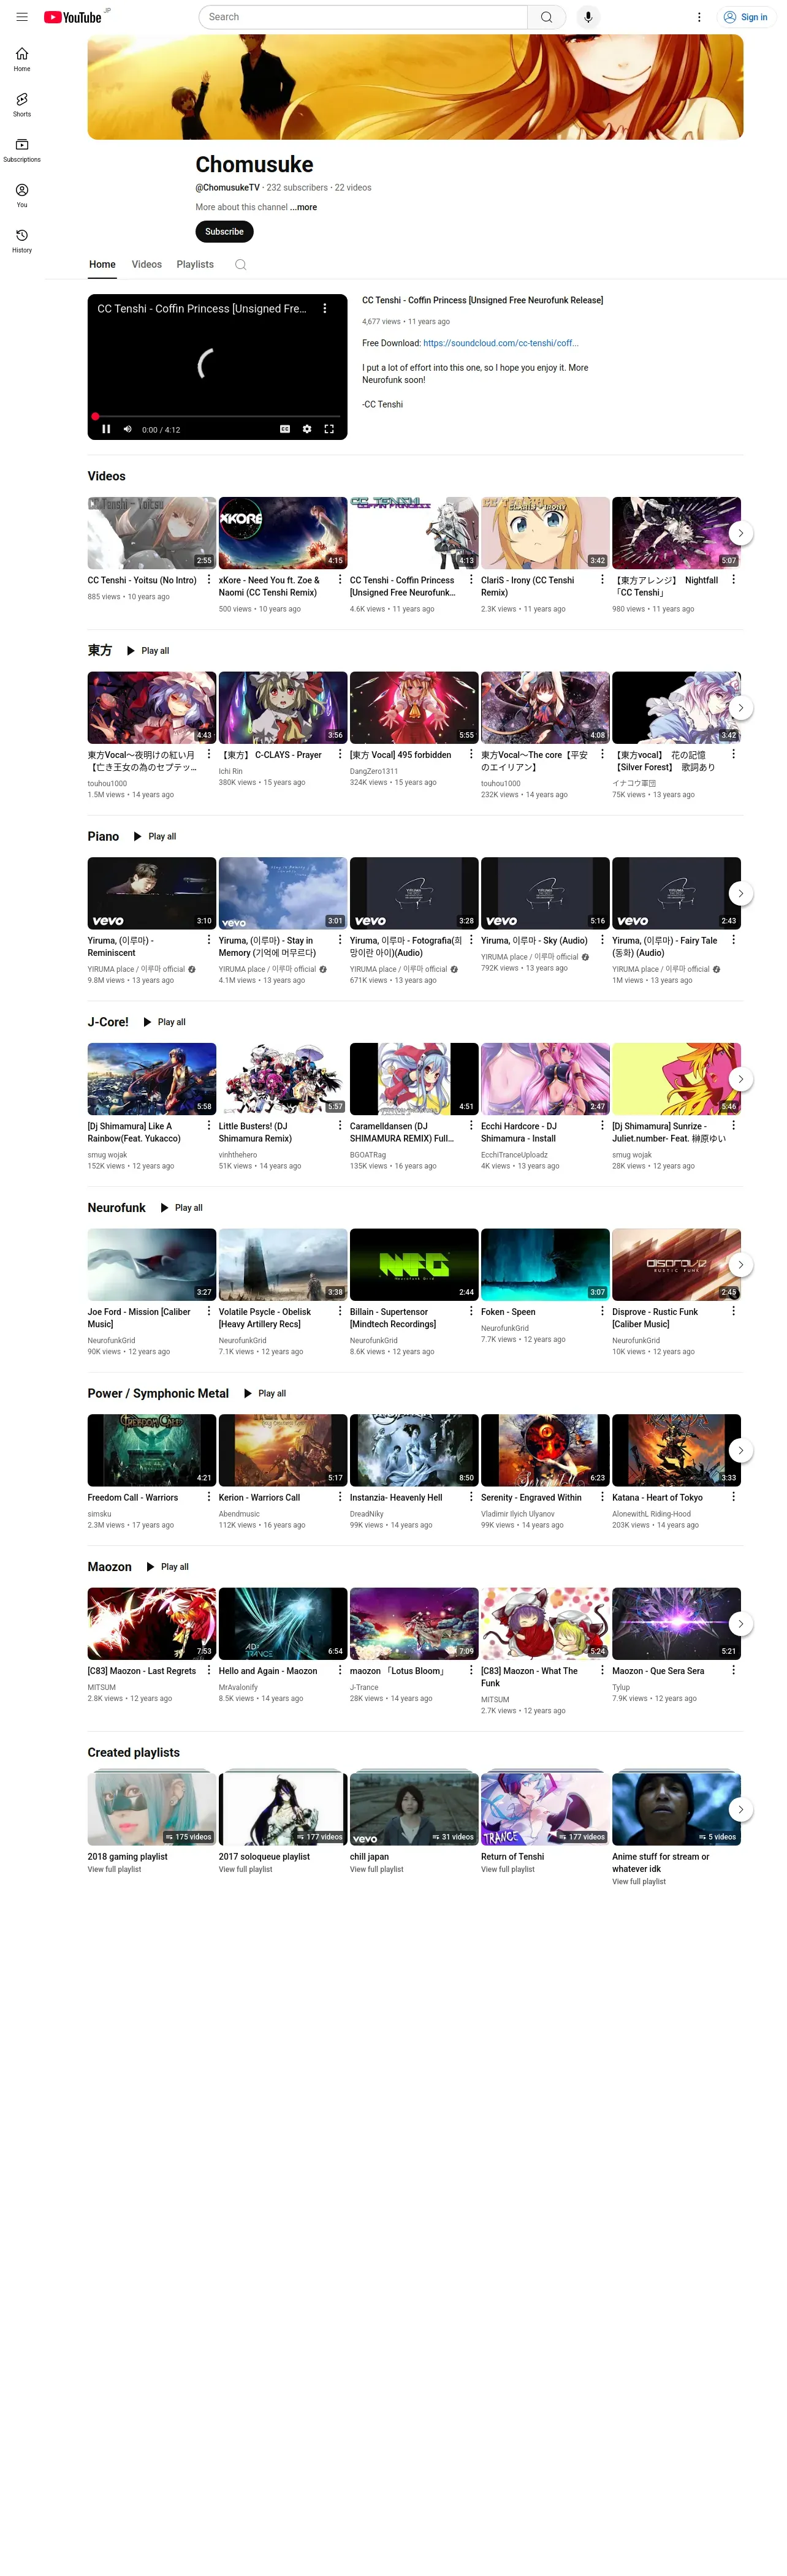Viewport: 787px width, 2576px height.
Task: Select the Home channel tab
Action: 102,265
